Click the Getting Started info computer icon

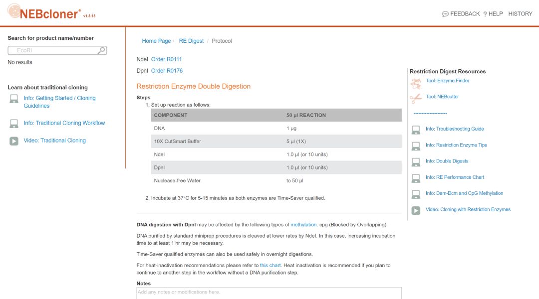coord(14,99)
